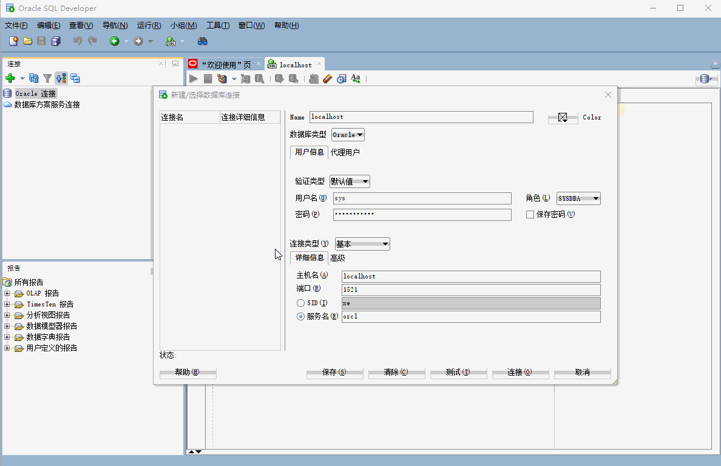Image resolution: width=721 pixels, height=466 pixels.
Task: Click the eraser Clear icon
Action: (327, 79)
